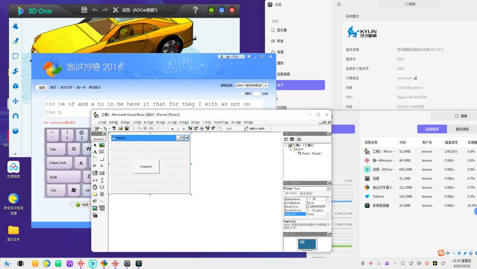Click View Code icon in project explorer
Image resolution: width=477 pixels, height=269 pixels.
(286, 139)
